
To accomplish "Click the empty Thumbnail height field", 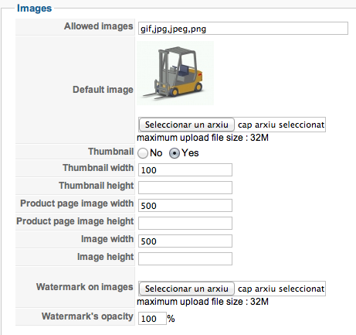I will click(185, 188).
